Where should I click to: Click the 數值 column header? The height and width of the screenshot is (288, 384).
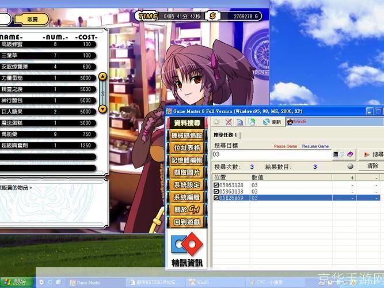291,177
